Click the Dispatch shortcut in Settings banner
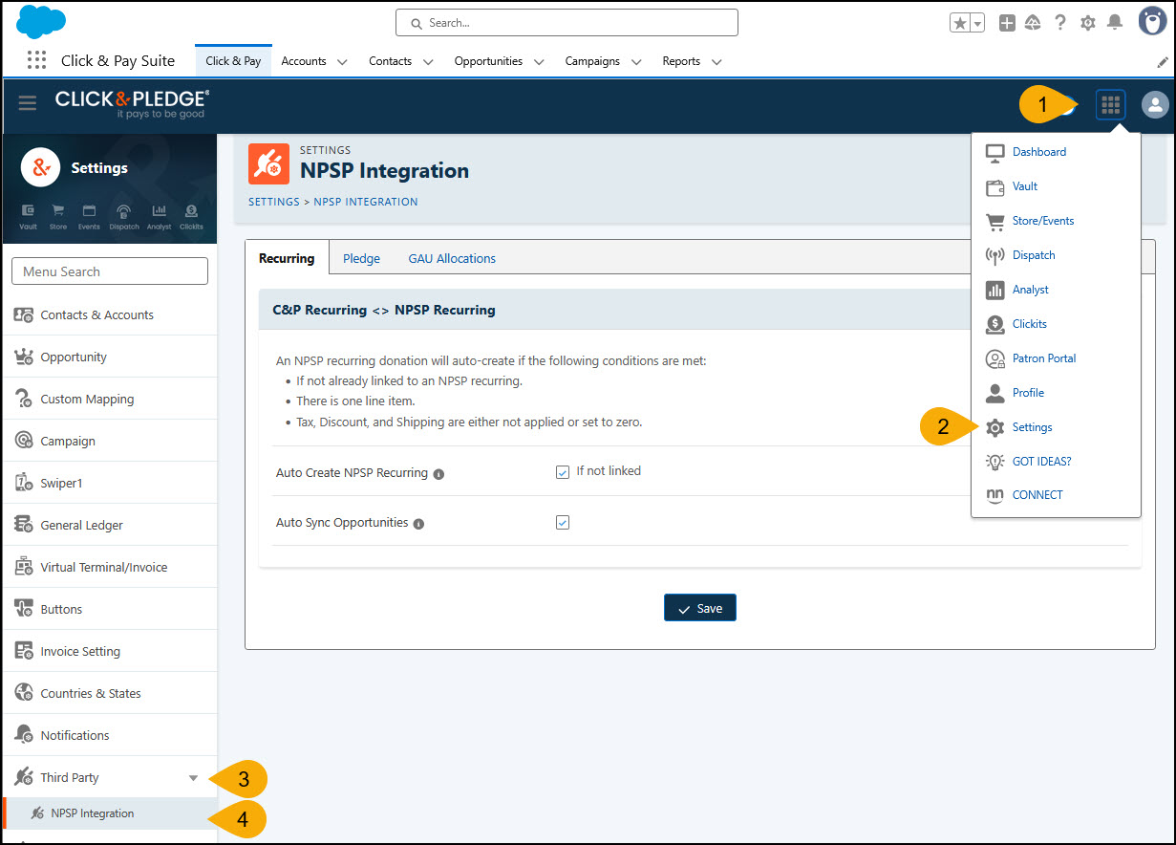The width and height of the screenshot is (1176, 845). pyautogui.click(x=123, y=216)
